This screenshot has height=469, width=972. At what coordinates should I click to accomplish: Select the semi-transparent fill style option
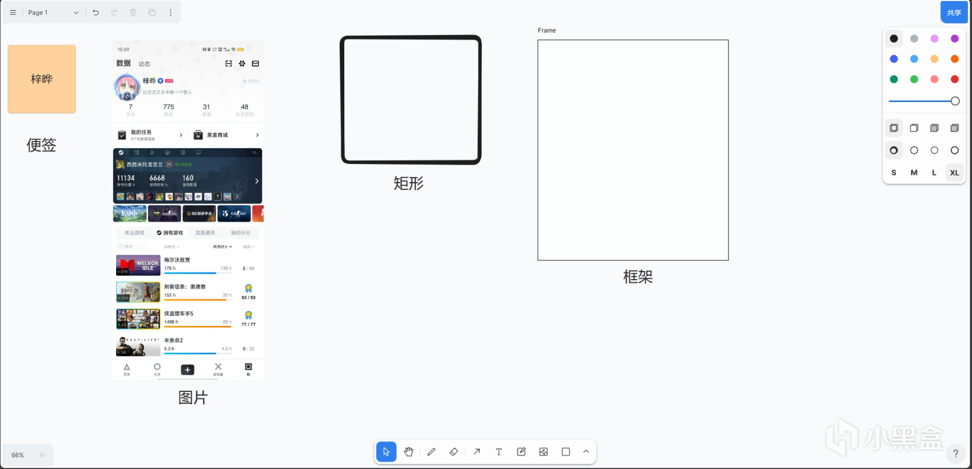pyautogui.click(x=914, y=129)
